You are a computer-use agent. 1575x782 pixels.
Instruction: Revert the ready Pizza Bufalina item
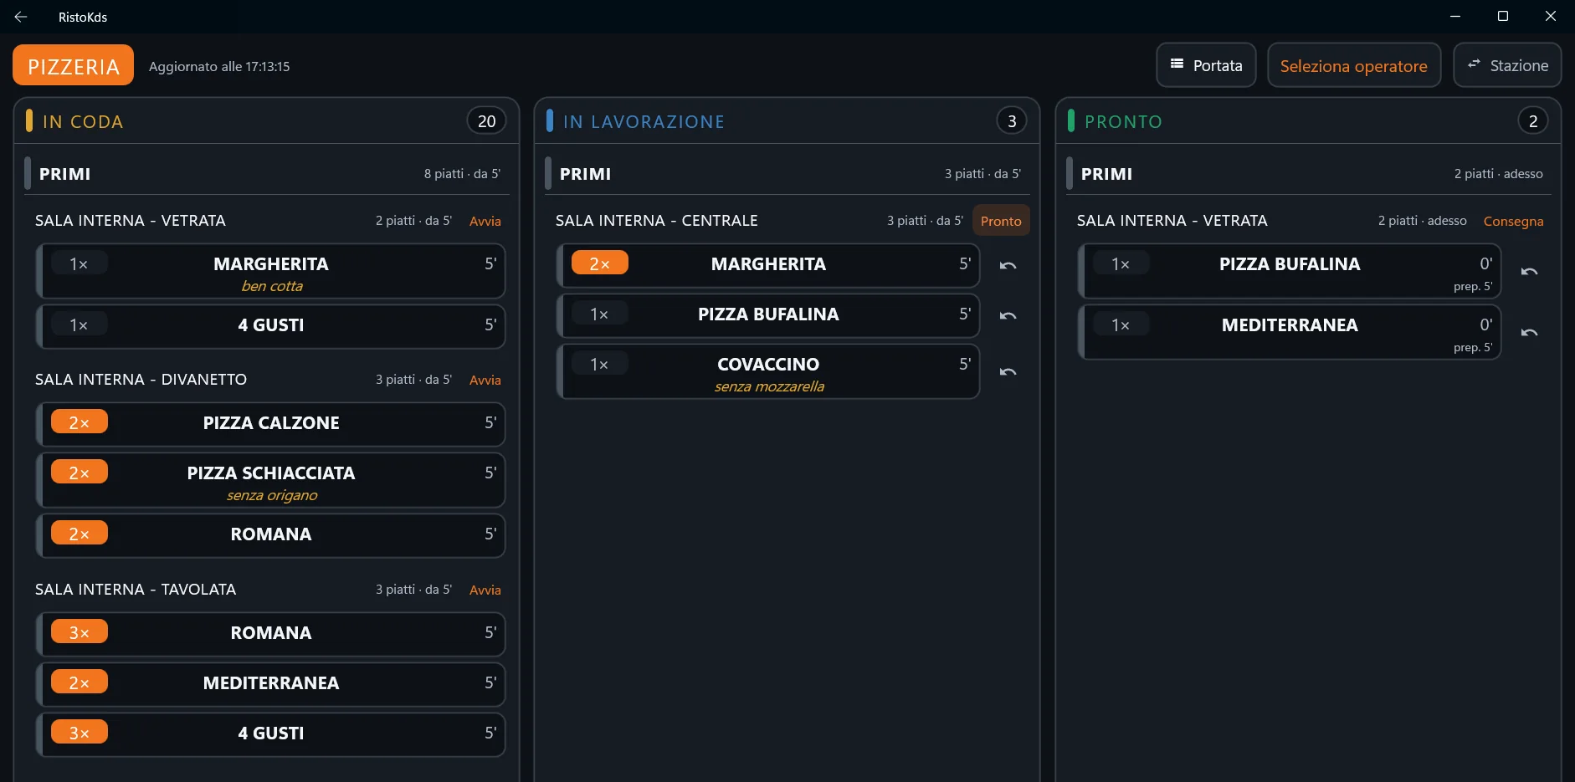point(1529,271)
